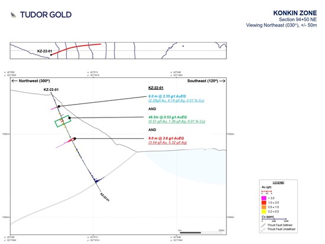Click the 1000m elevation label on right axis
The height and width of the screenshot is (244, 325).
pyautogui.click(x=230, y=217)
